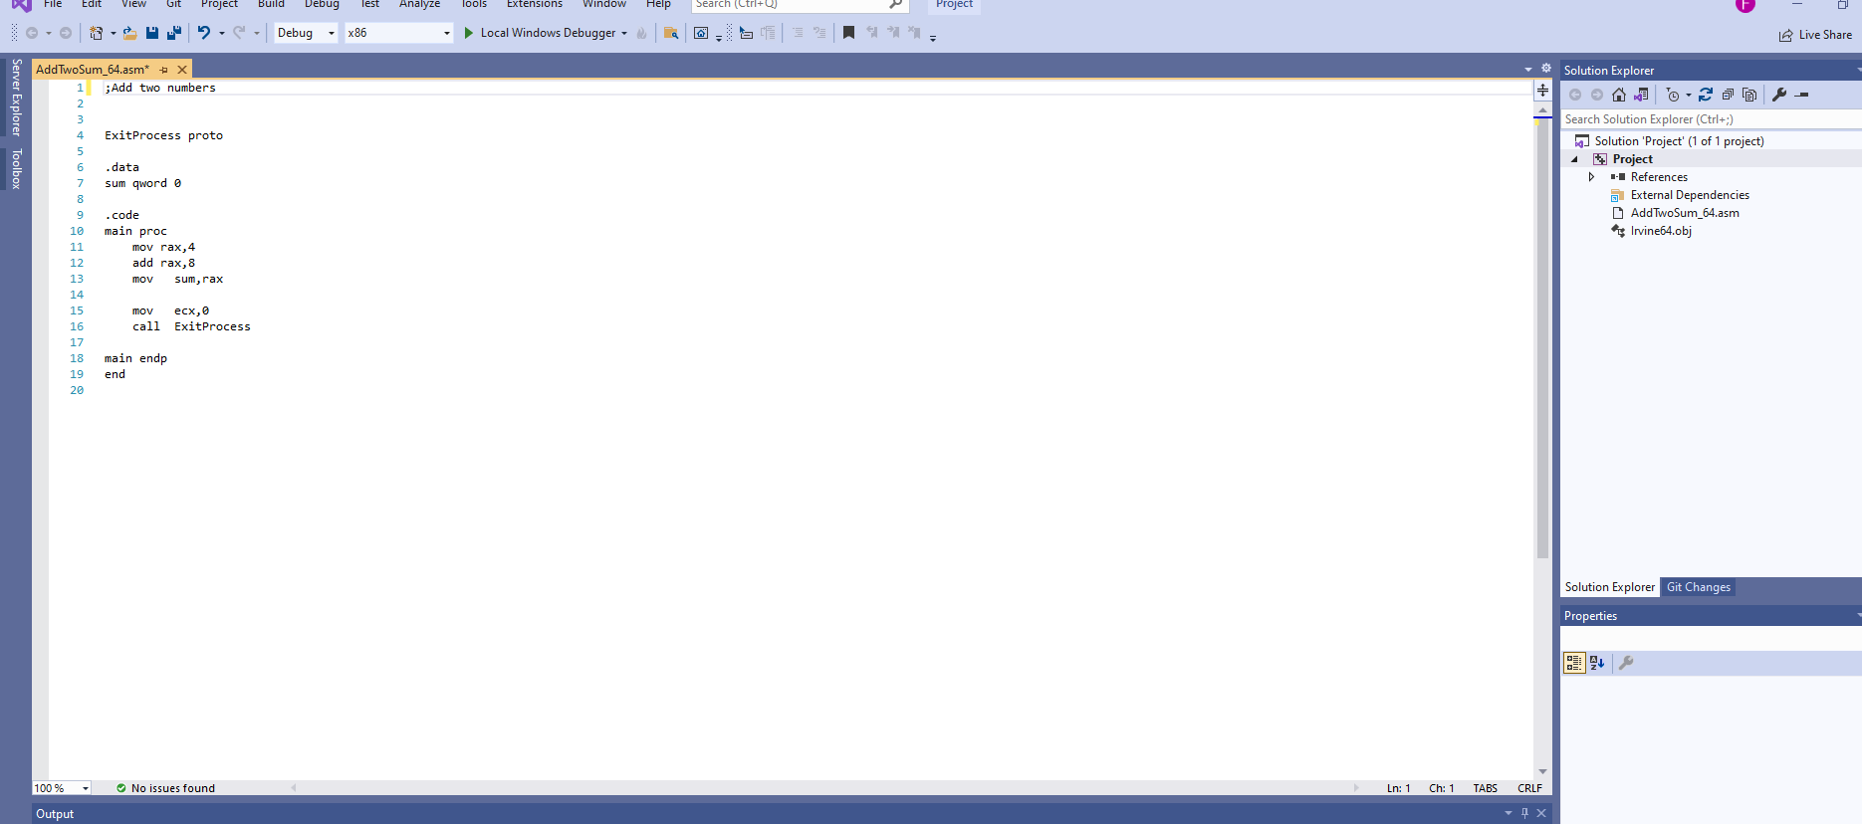The height and width of the screenshot is (824, 1862).
Task: Switch to the Git Changes tab
Action: coord(1699,587)
